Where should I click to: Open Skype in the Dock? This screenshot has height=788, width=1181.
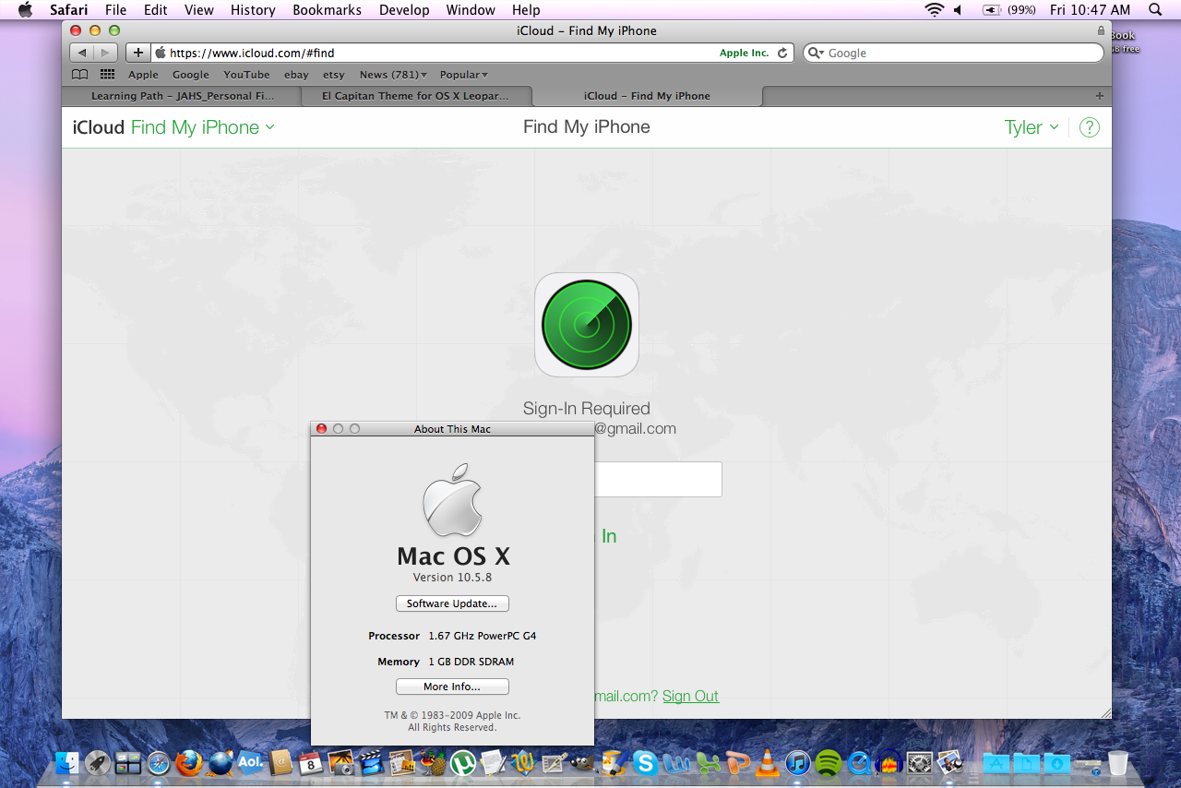(x=645, y=763)
